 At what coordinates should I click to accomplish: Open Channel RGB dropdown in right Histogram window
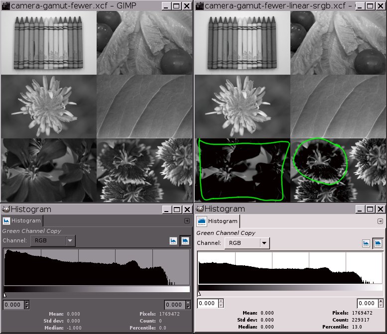pyautogui.click(x=247, y=243)
